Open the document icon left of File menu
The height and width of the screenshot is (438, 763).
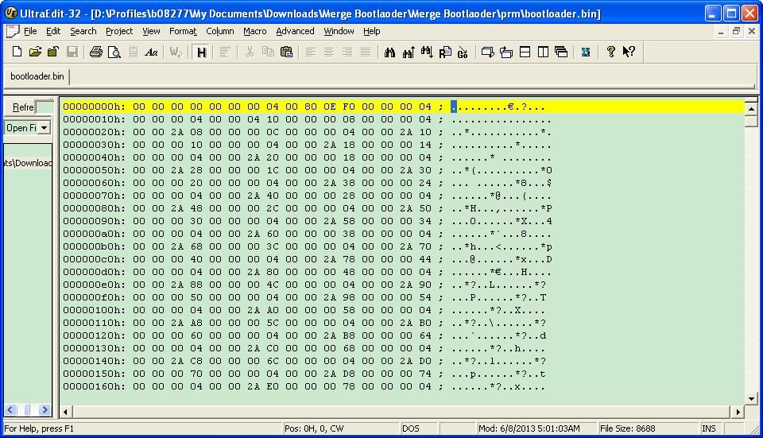tap(12, 31)
